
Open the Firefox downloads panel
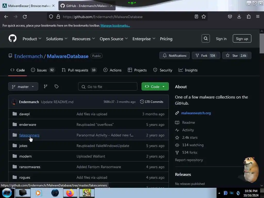click(x=239, y=16)
